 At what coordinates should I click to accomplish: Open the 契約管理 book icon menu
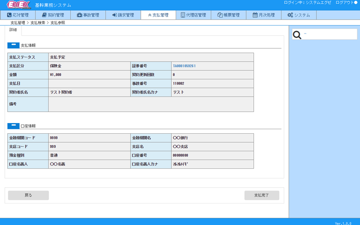[x=44, y=15]
